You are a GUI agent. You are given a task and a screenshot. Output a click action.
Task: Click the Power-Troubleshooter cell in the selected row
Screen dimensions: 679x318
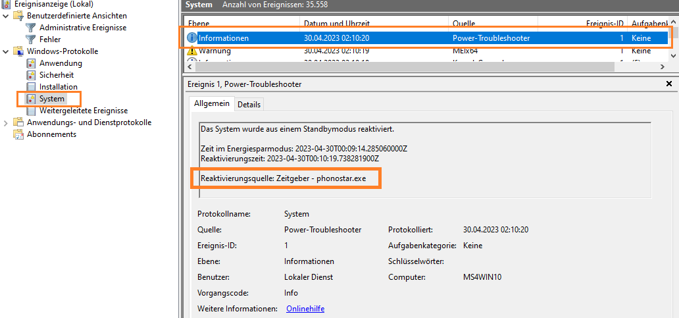click(x=491, y=38)
